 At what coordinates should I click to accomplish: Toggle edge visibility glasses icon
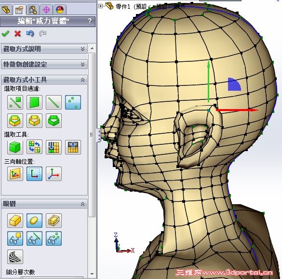point(34,238)
